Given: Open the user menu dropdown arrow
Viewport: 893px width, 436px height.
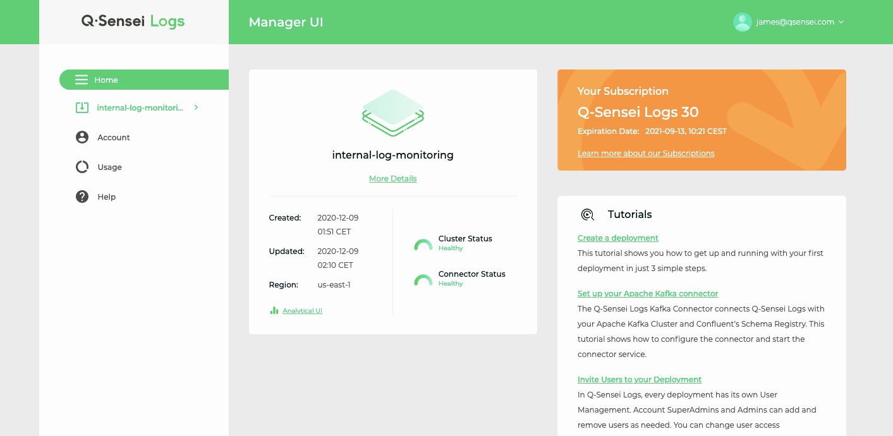Looking at the screenshot, I should pos(841,22).
